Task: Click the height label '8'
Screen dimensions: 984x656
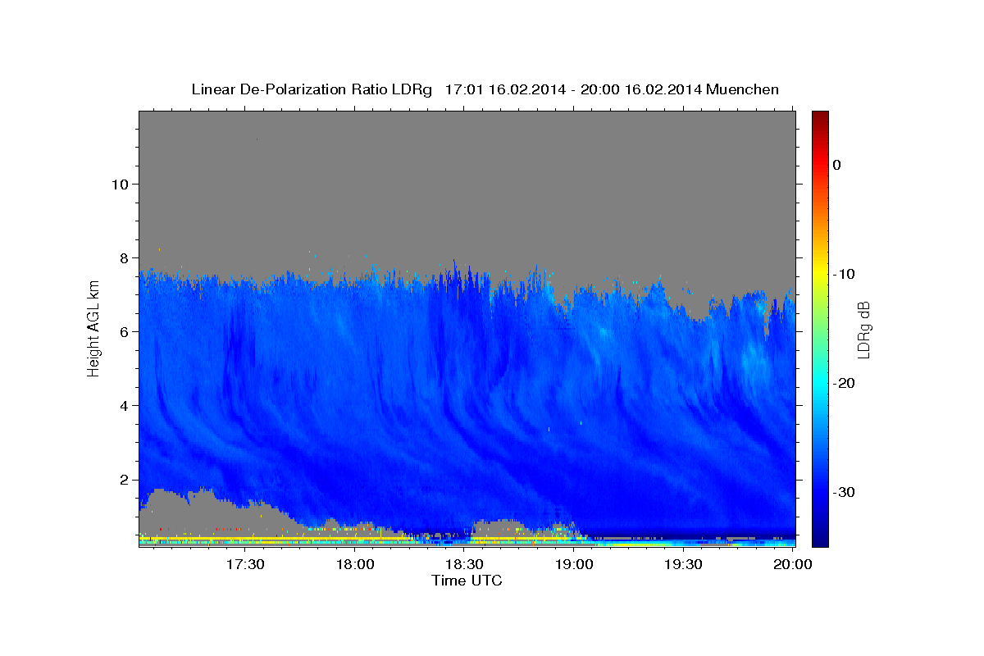Action: (x=123, y=257)
